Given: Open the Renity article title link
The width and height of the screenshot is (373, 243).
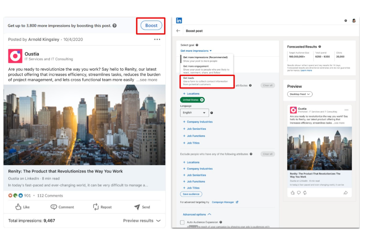Looking at the screenshot, I should point(66,171).
